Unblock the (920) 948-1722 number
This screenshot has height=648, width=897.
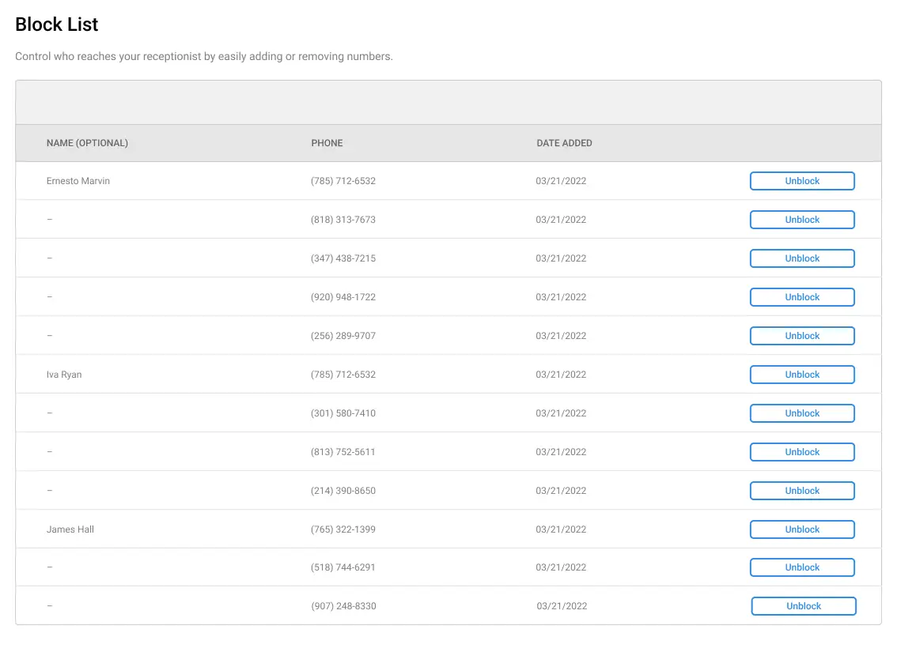802,297
